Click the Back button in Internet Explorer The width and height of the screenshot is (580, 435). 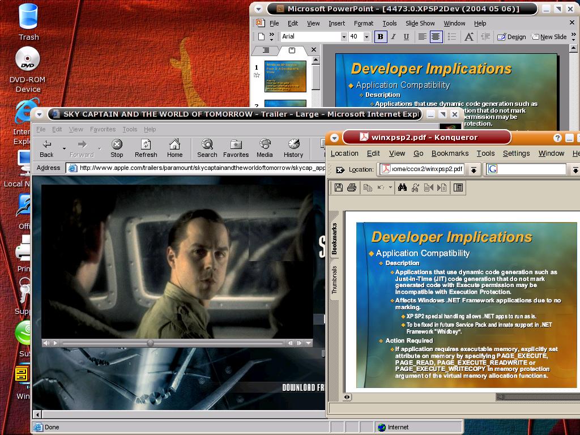(x=46, y=149)
